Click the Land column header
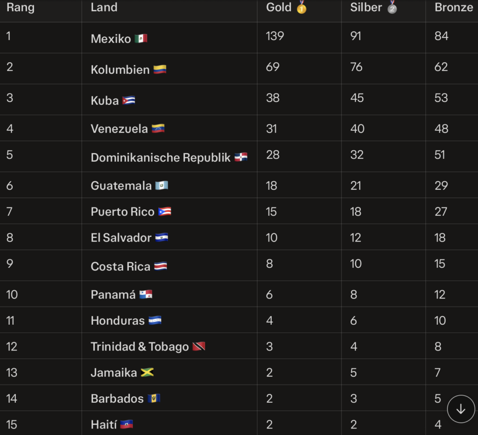Screen dimensions: 478x435 (104, 7)
